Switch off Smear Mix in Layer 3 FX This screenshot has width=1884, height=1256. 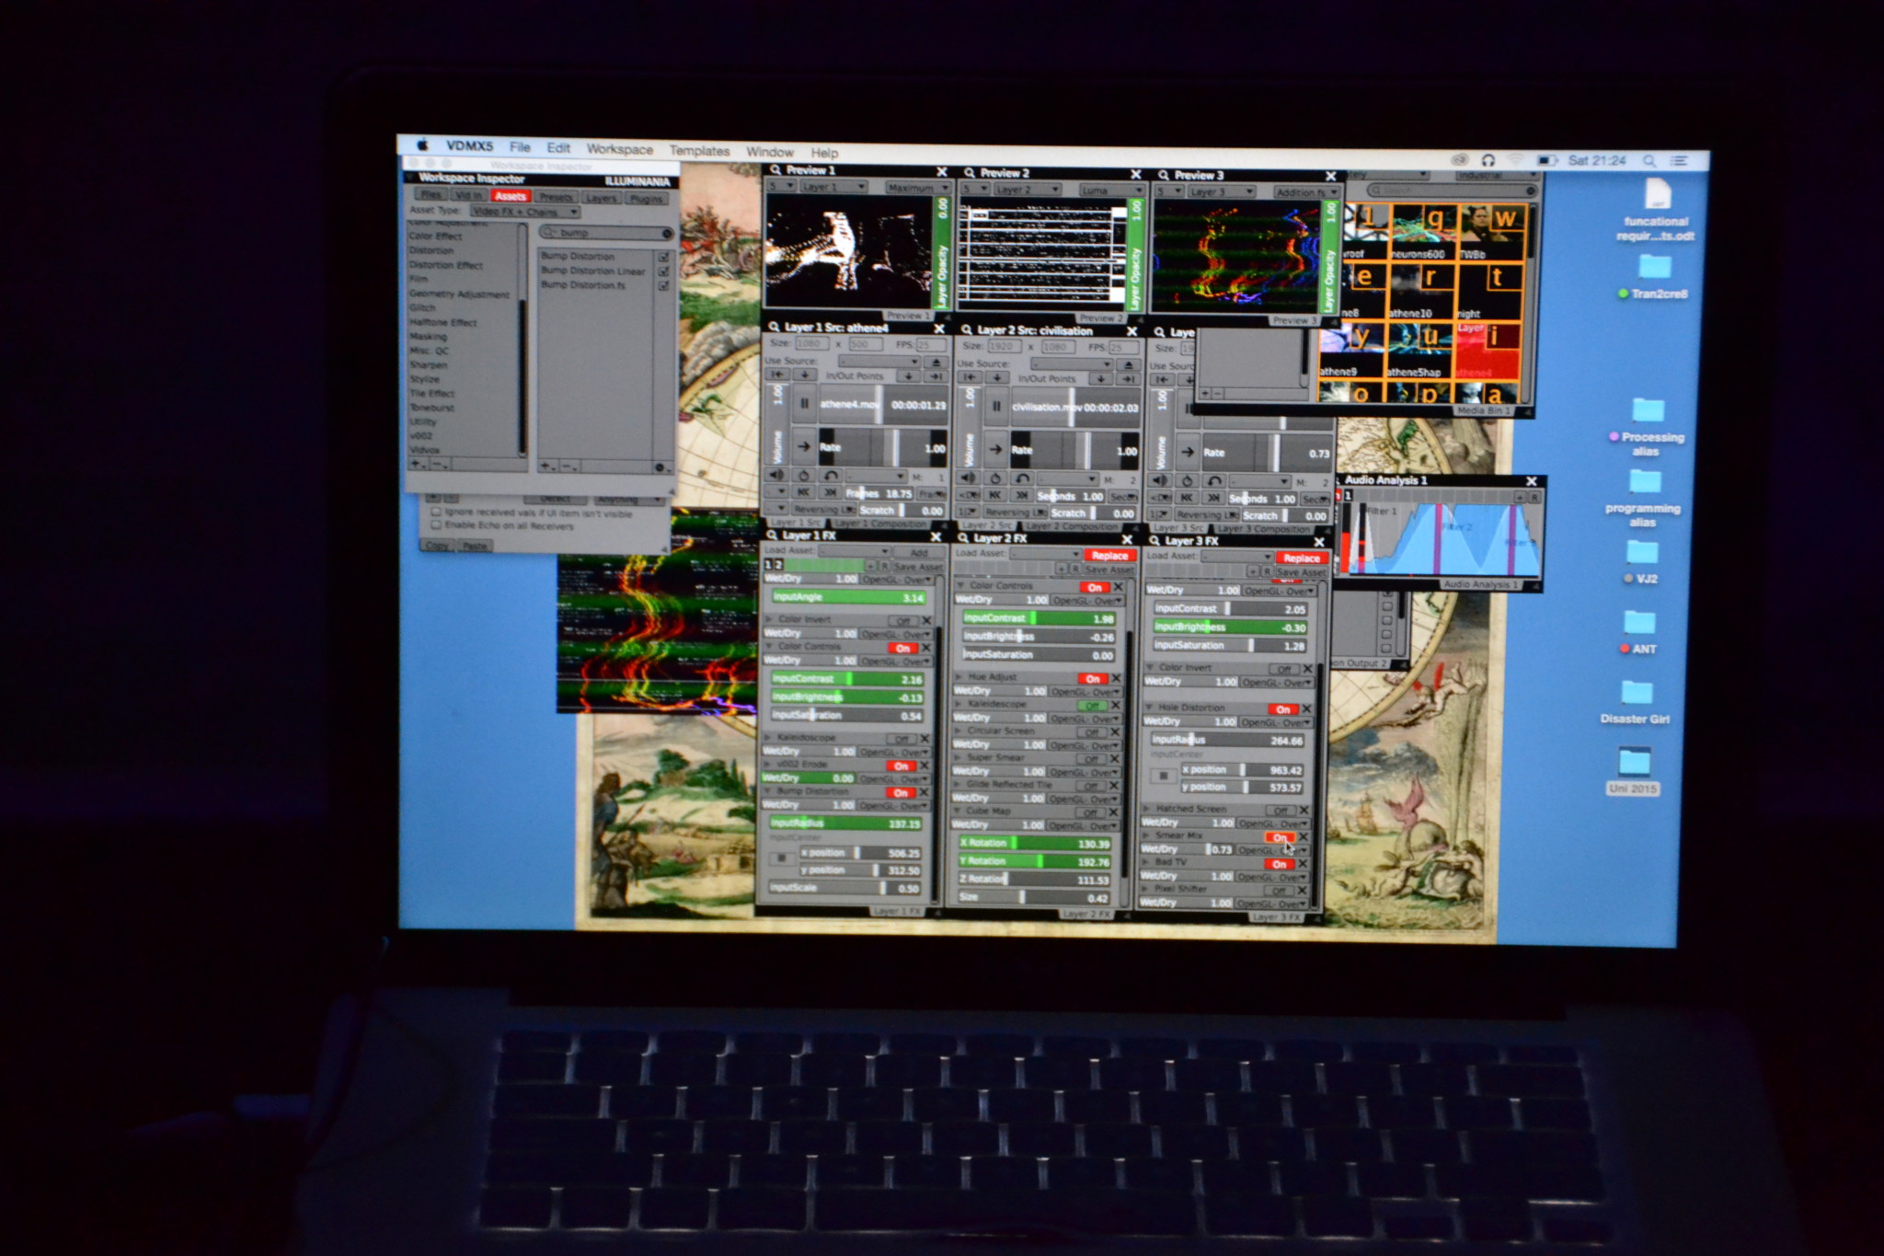click(1279, 837)
